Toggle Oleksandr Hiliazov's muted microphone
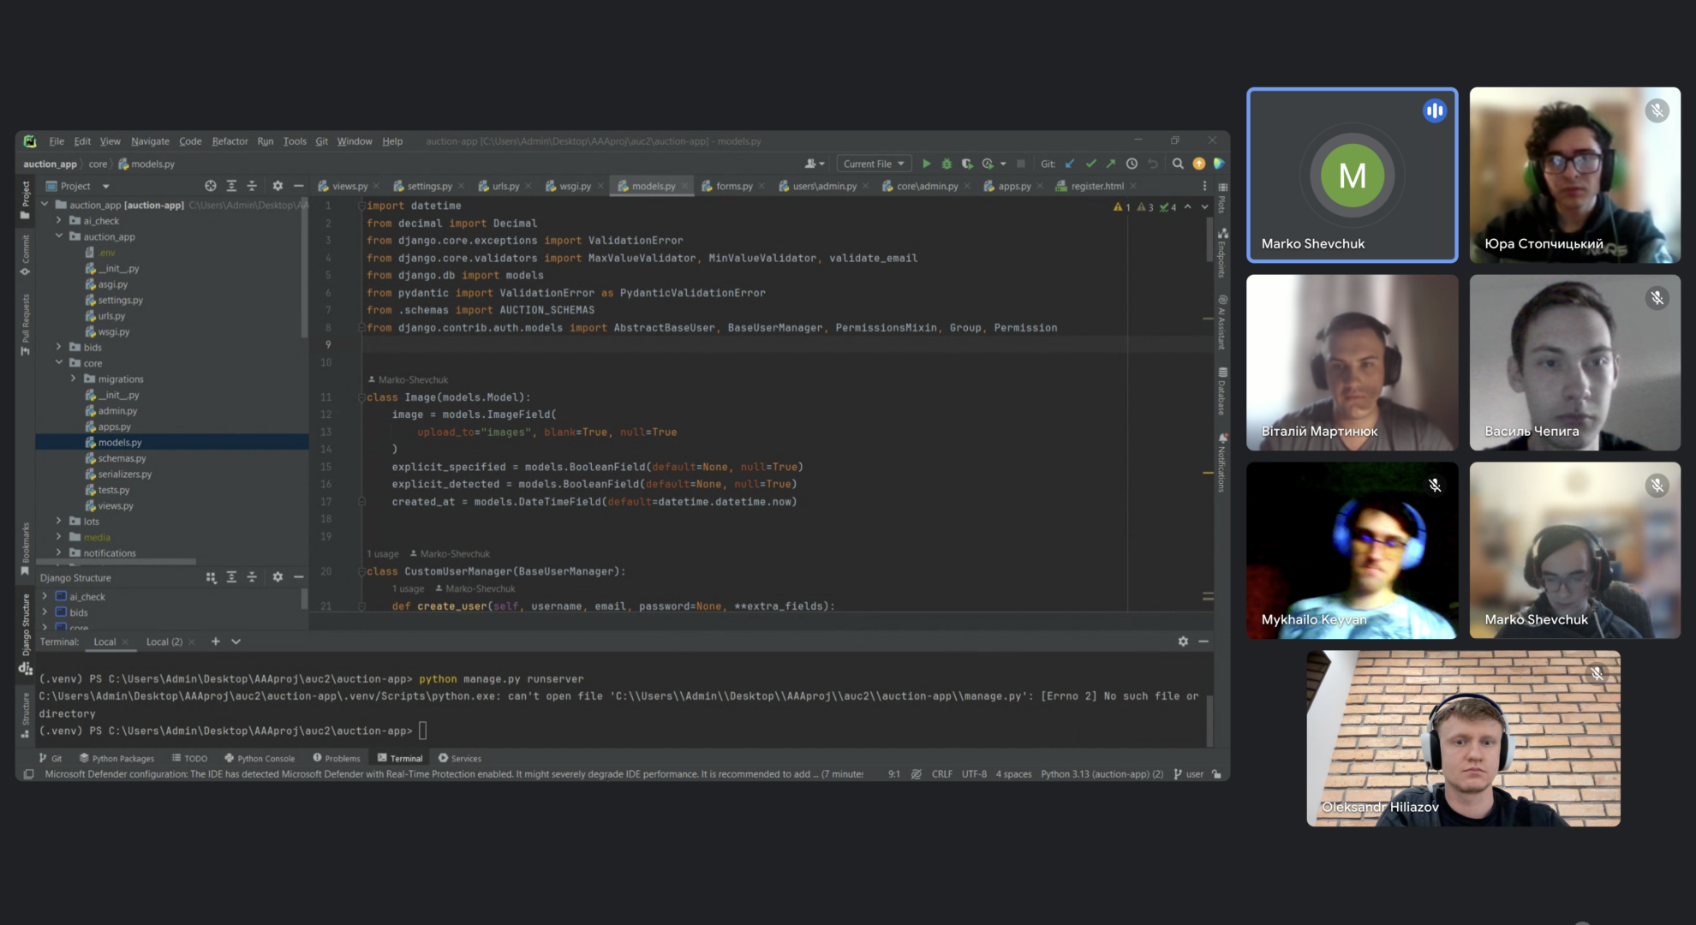 tap(1597, 674)
